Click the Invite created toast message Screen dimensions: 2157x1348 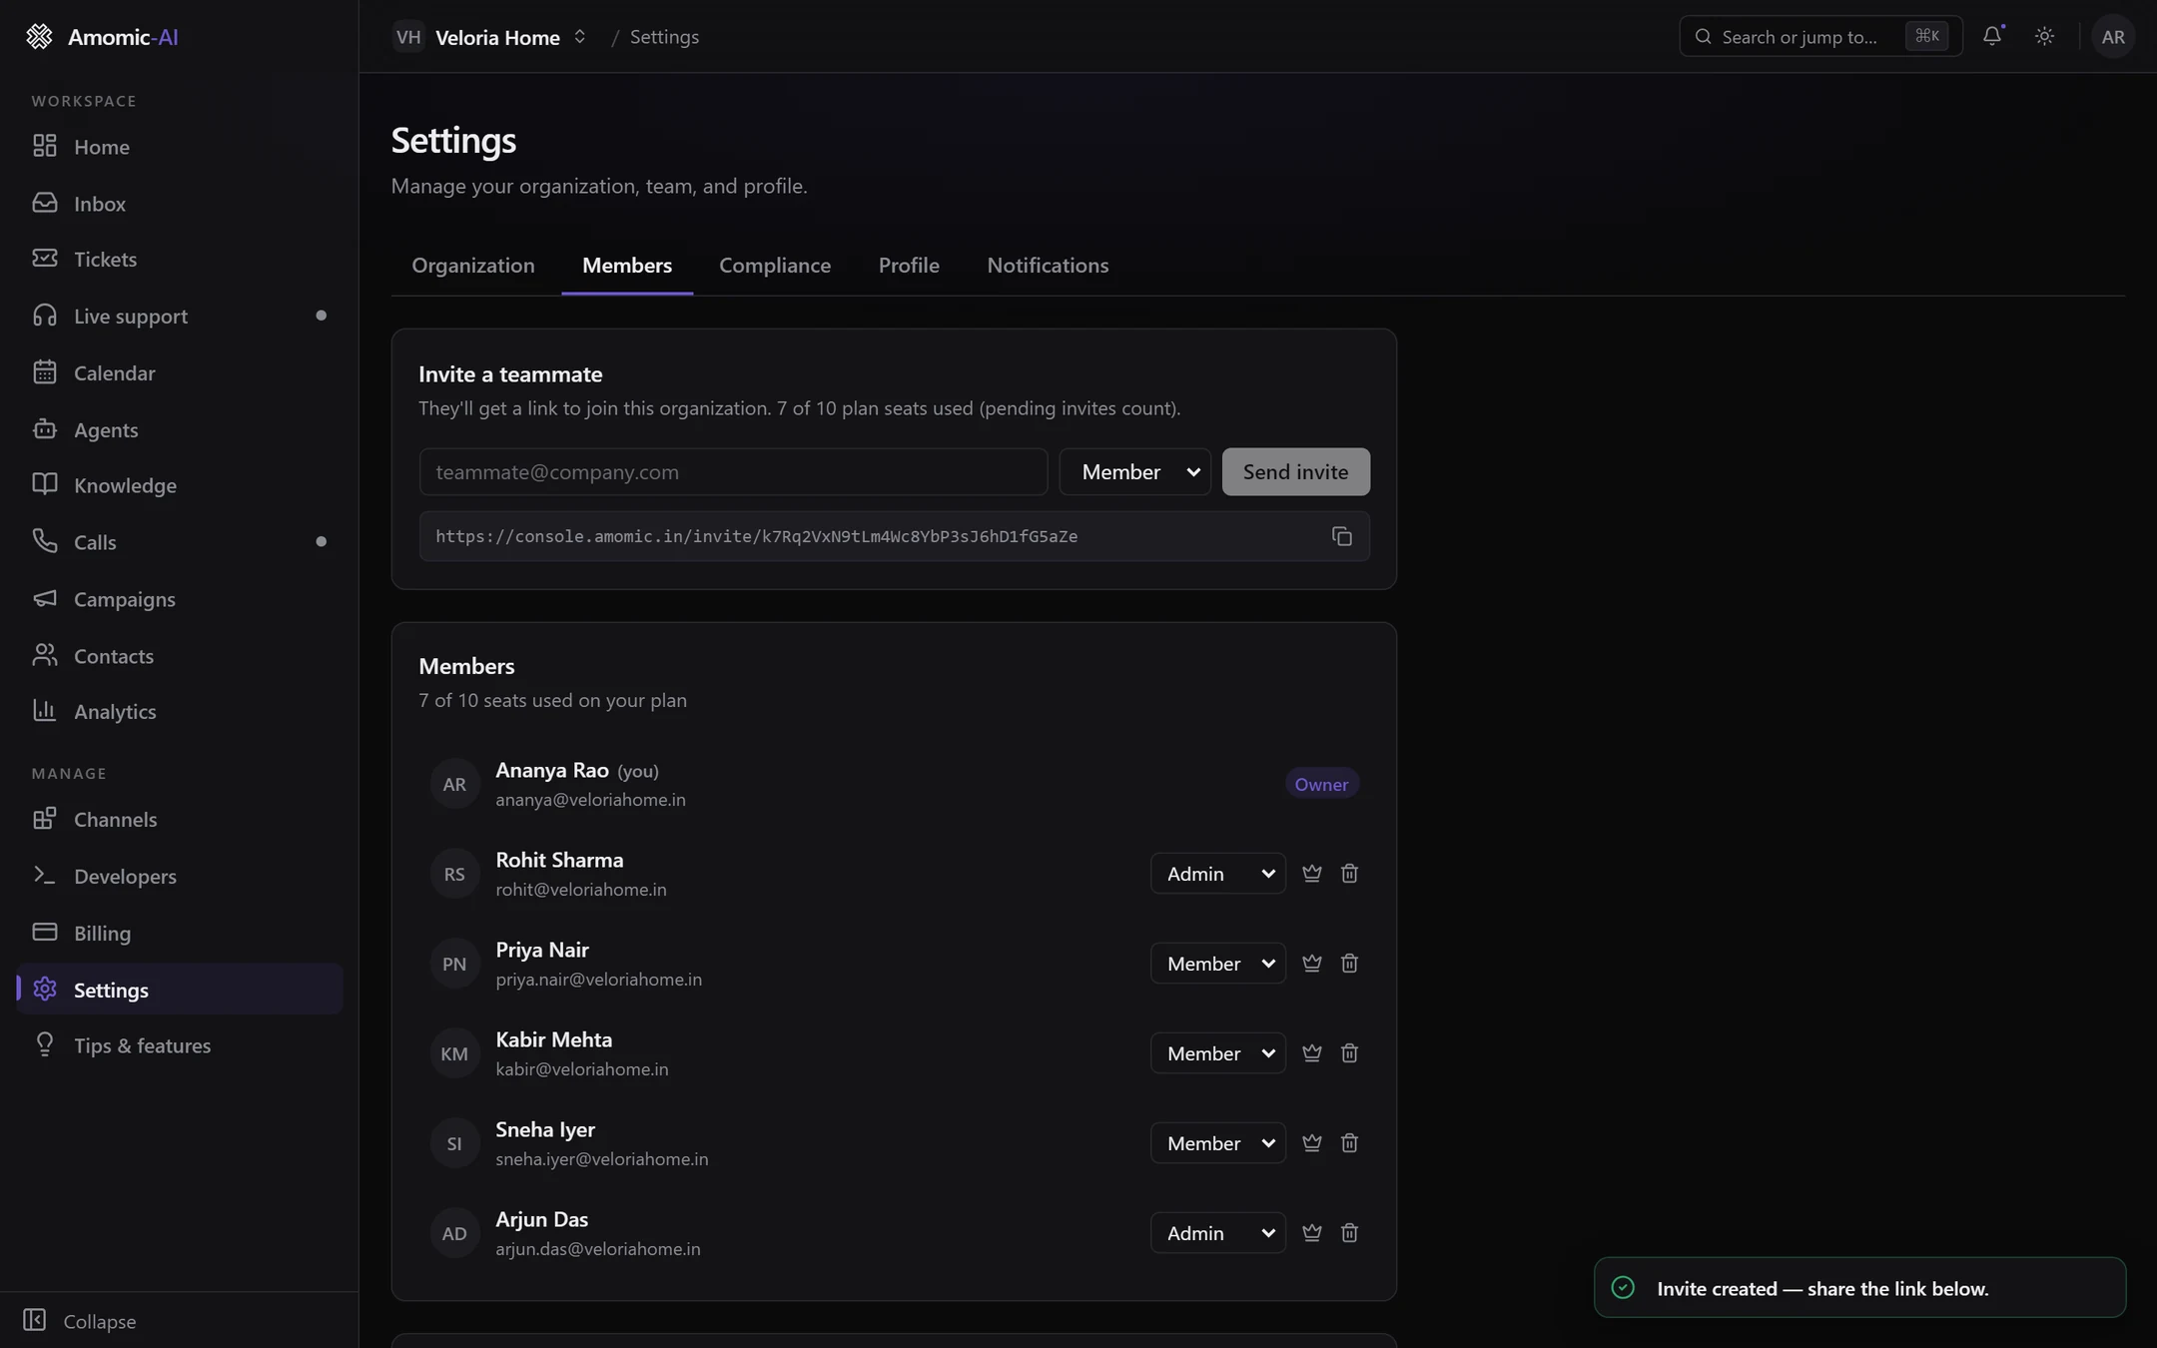[1859, 1288]
